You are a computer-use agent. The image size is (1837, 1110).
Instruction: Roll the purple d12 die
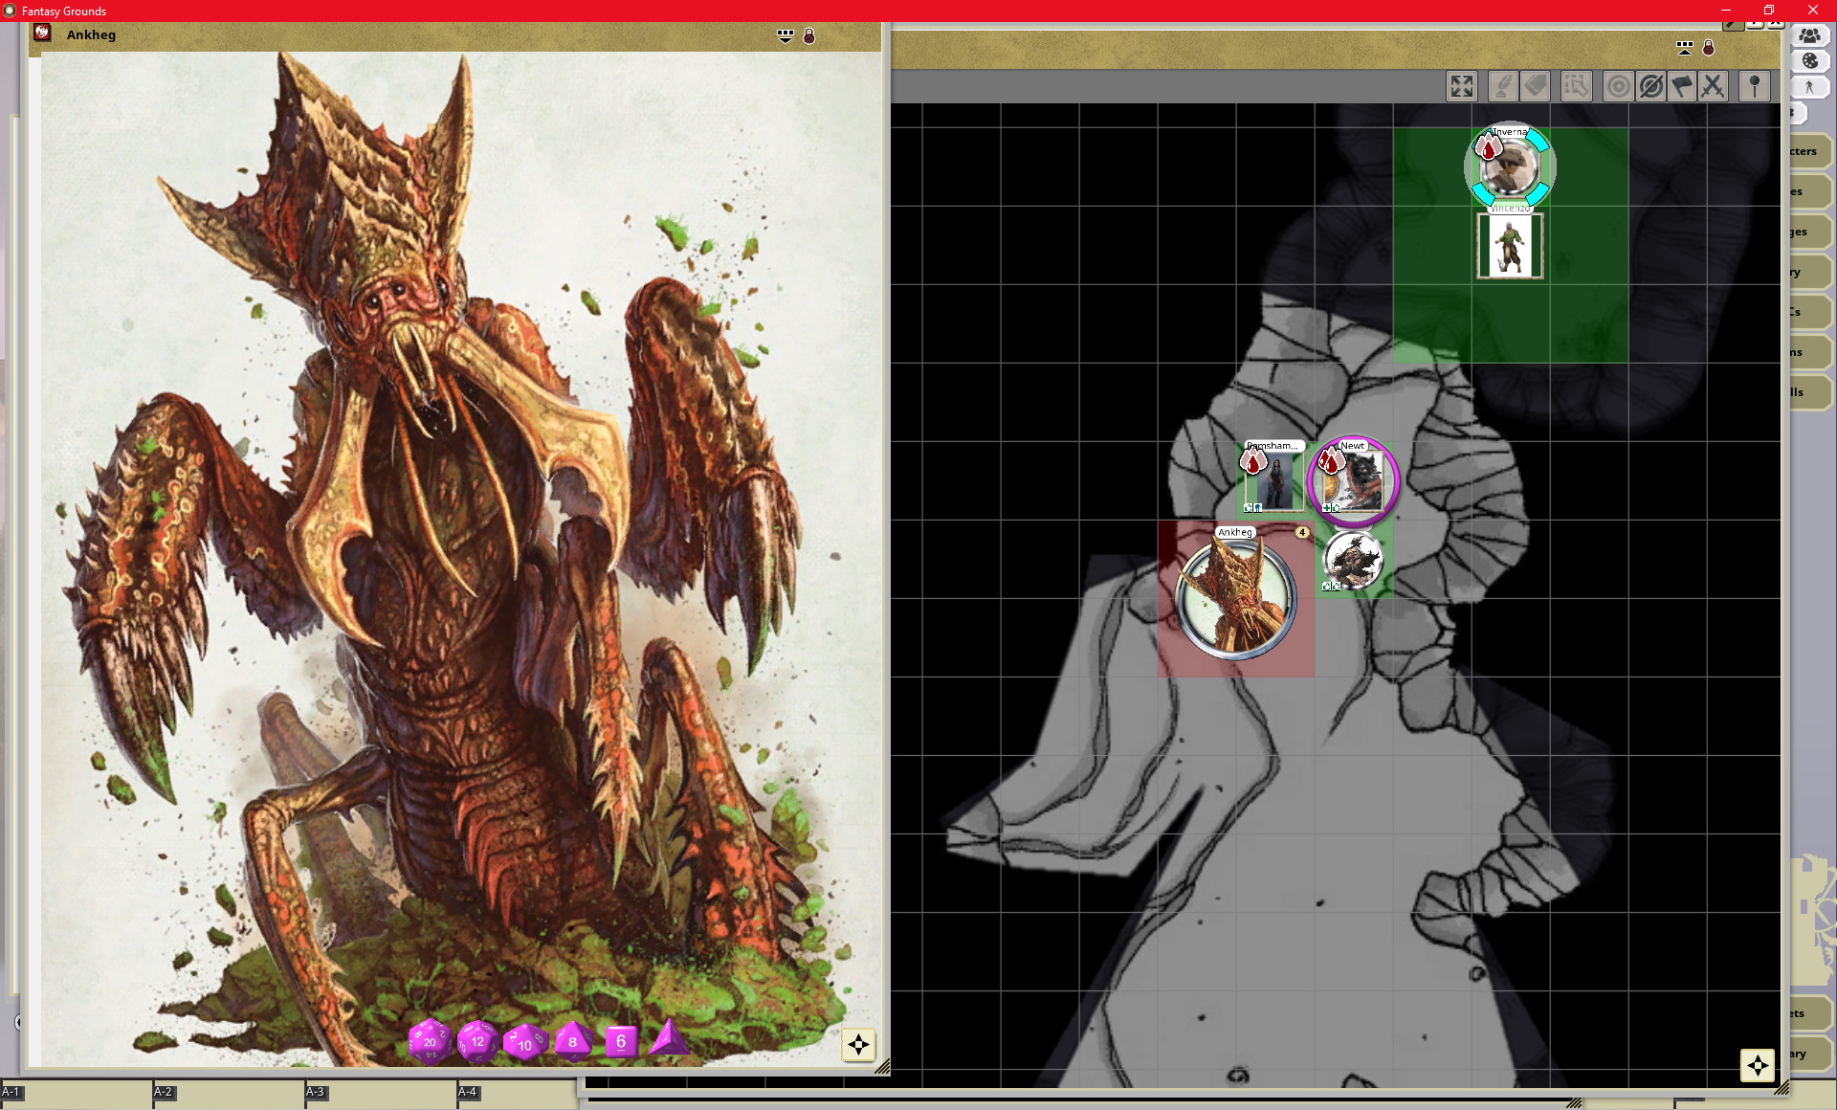477,1041
